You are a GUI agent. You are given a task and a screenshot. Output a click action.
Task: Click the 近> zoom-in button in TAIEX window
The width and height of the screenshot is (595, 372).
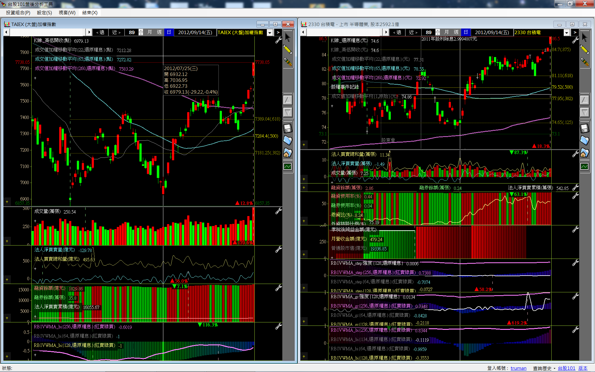[117, 32]
